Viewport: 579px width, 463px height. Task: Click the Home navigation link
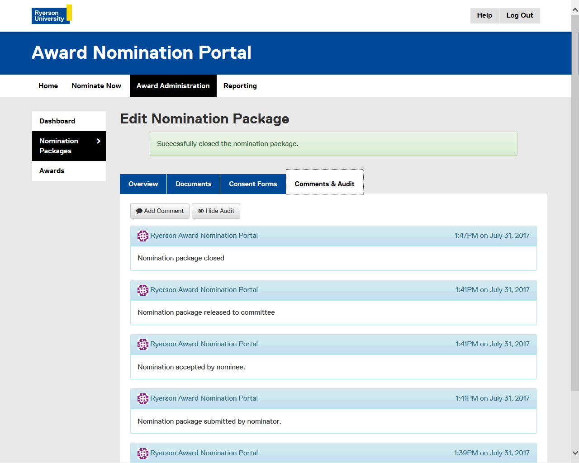coord(48,86)
